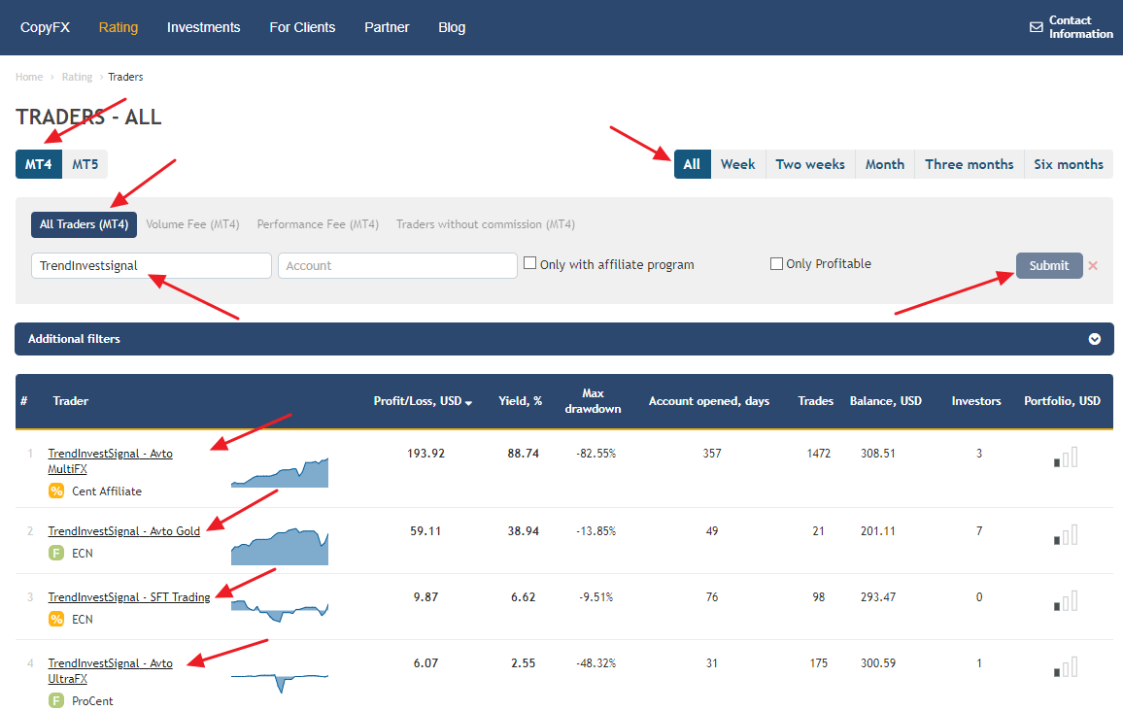Switch to the Six months period tab

(x=1069, y=164)
